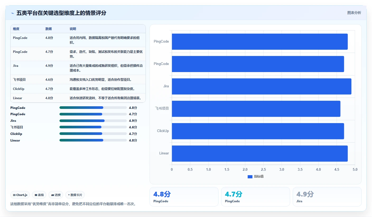Image resolution: width=372 pixels, height=217 pixels.
Task: Click the 飞书项目 name cell in the table
Action: click(19, 79)
